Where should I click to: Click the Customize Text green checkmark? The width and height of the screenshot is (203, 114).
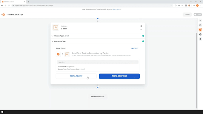(143, 41)
